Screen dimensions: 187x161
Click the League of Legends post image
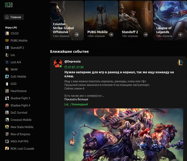(x=124, y=135)
